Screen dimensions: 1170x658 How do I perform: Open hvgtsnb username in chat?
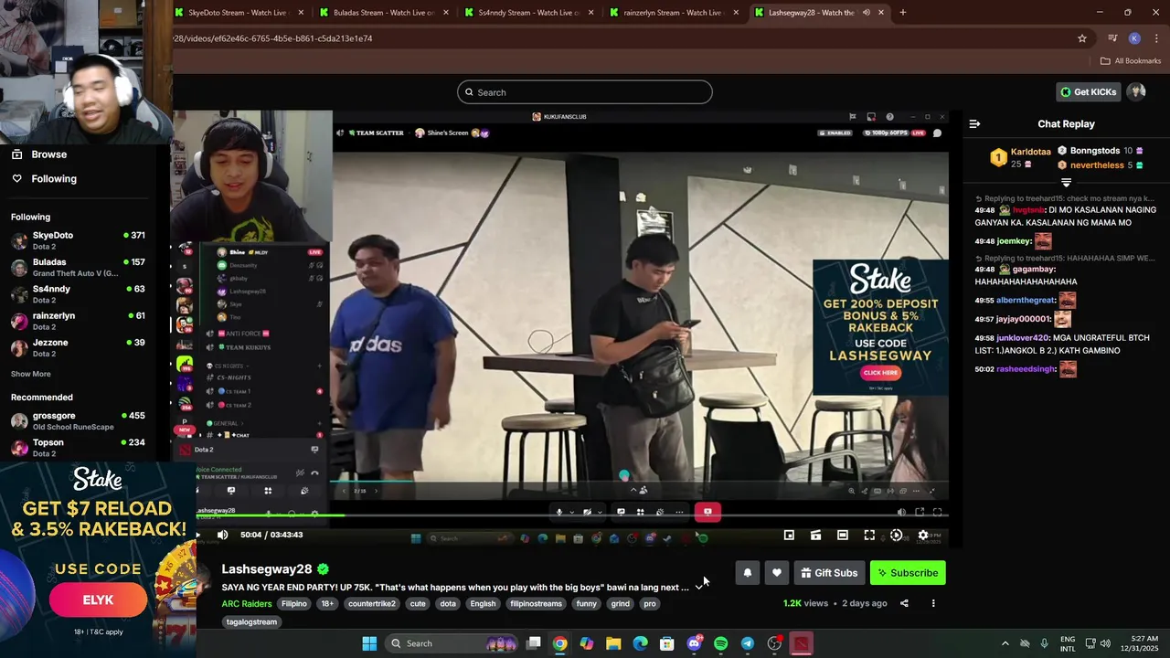pos(1028,210)
